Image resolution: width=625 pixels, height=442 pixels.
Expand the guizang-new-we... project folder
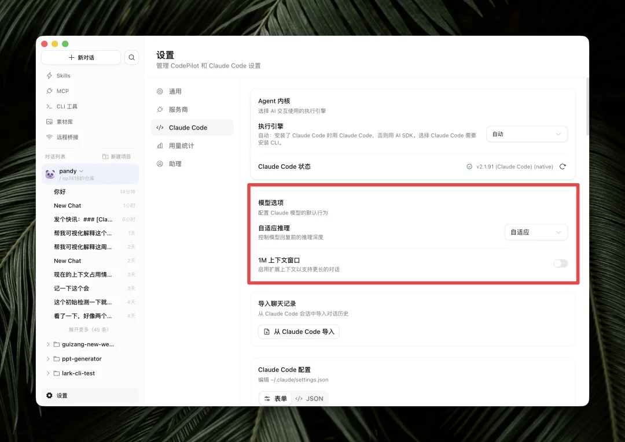(x=49, y=344)
